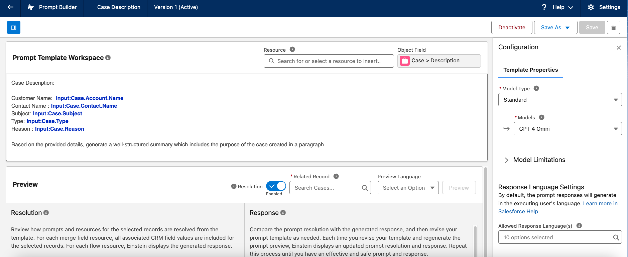Click info icon beside Resolution heading
This screenshot has width=628, height=257.
click(46, 213)
